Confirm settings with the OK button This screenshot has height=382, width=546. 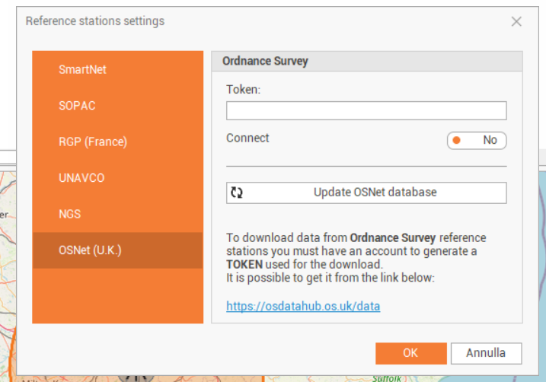[x=410, y=353]
